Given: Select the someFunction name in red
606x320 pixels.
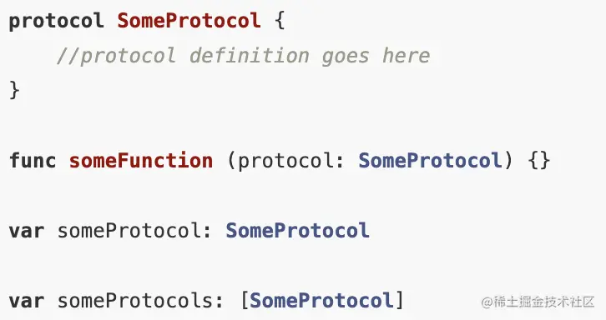Looking at the screenshot, I should [141, 160].
